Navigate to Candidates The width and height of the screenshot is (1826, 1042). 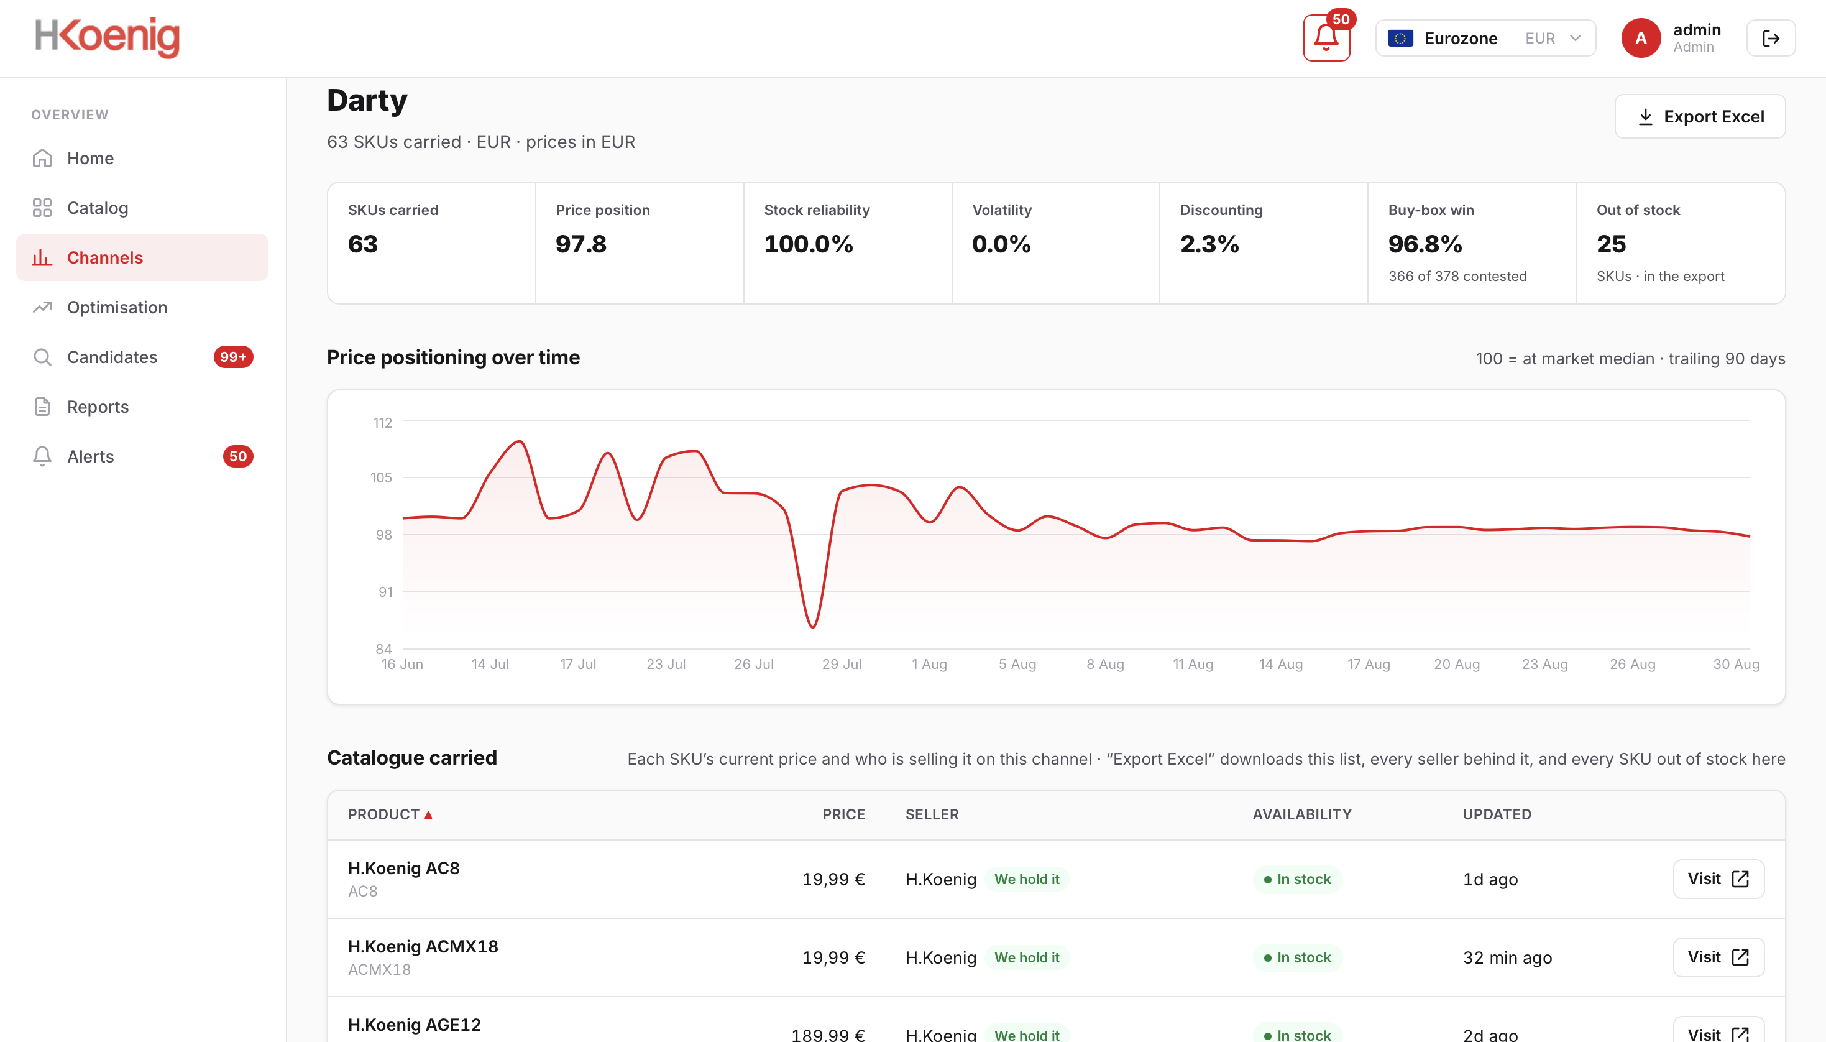pos(142,357)
